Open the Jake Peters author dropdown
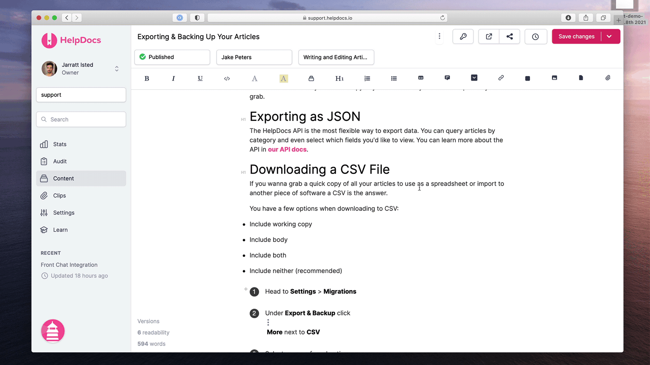Screen dimensions: 650x365 pos(254,57)
